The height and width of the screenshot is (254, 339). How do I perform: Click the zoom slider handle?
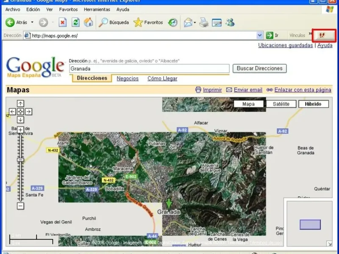pos(20,160)
